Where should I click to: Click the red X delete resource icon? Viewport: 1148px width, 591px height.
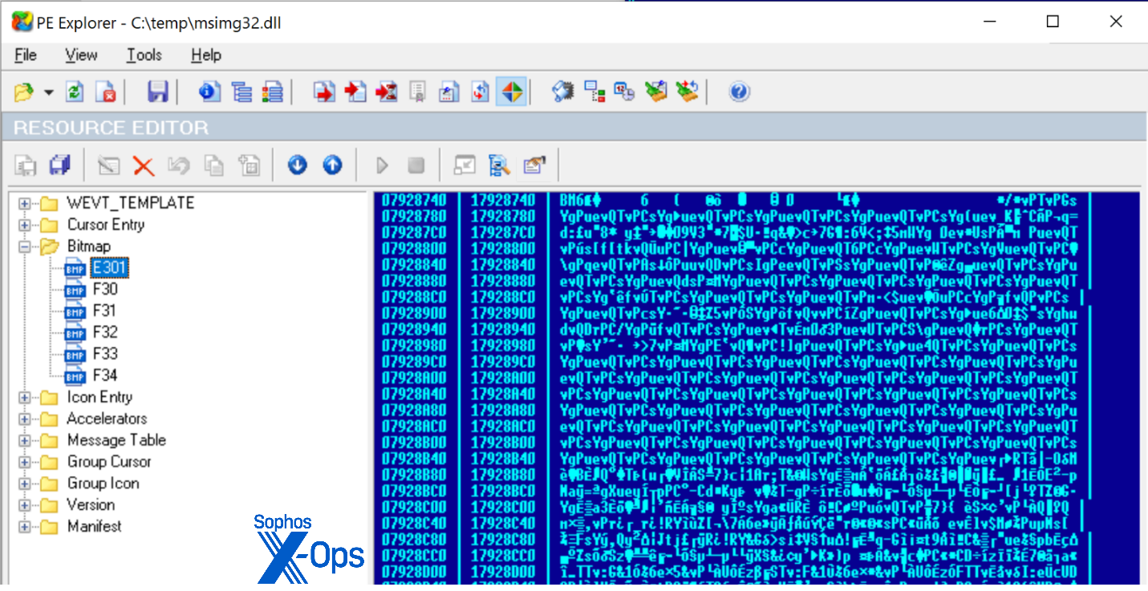coord(143,165)
